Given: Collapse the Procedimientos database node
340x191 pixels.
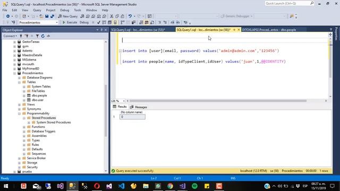Looking at the screenshot, I should point(14,73).
